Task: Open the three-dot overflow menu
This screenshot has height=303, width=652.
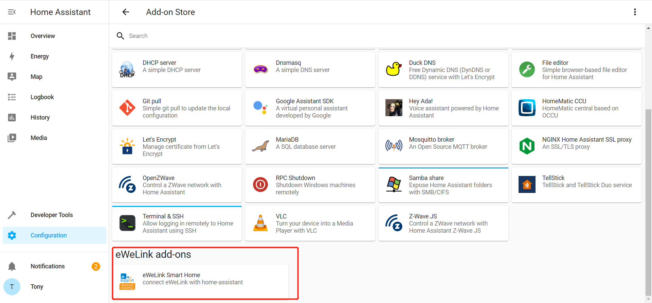Action: 635,12
